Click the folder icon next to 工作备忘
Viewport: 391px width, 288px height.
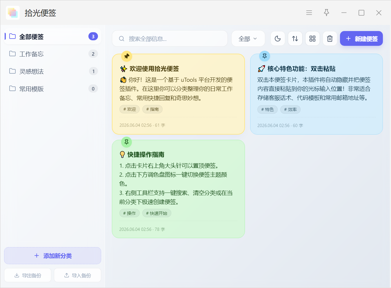click(12, 54)
